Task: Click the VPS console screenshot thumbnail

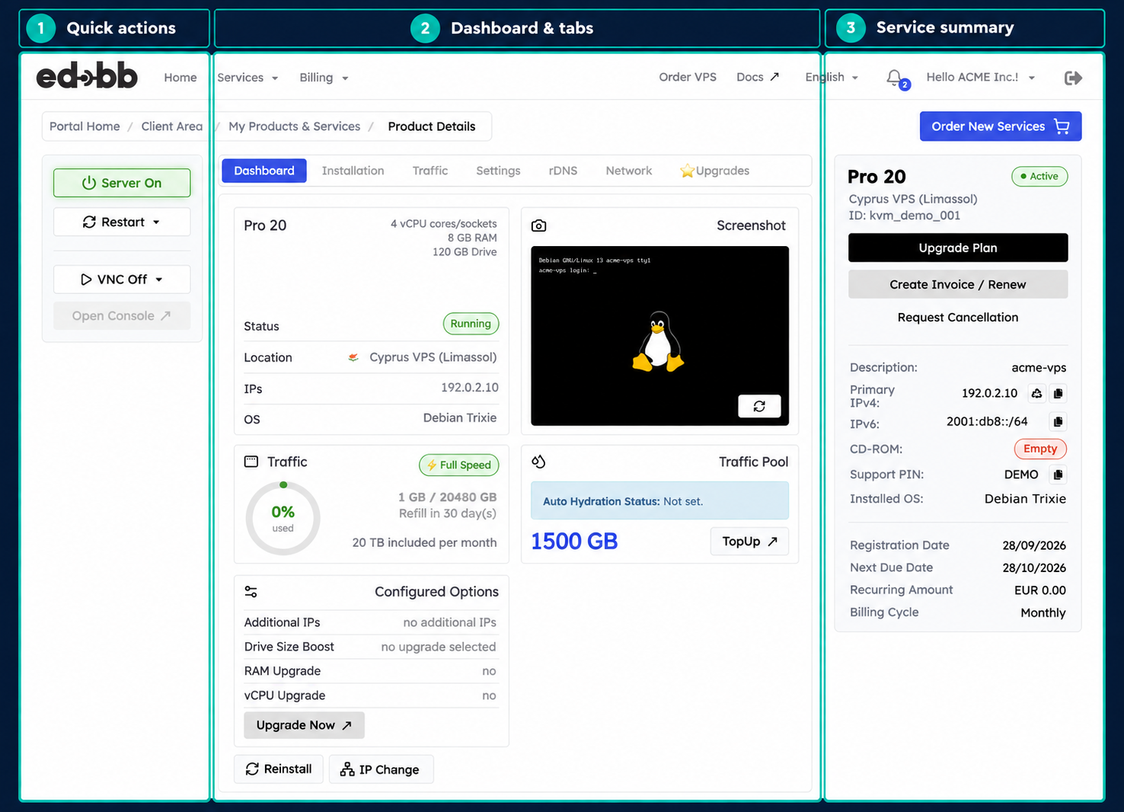Action: click(659, 336)
